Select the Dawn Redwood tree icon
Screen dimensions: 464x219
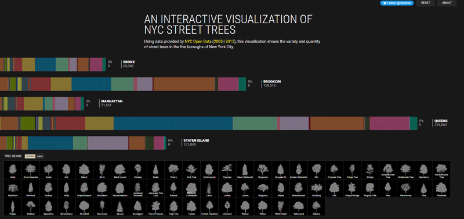pos(245,170)
